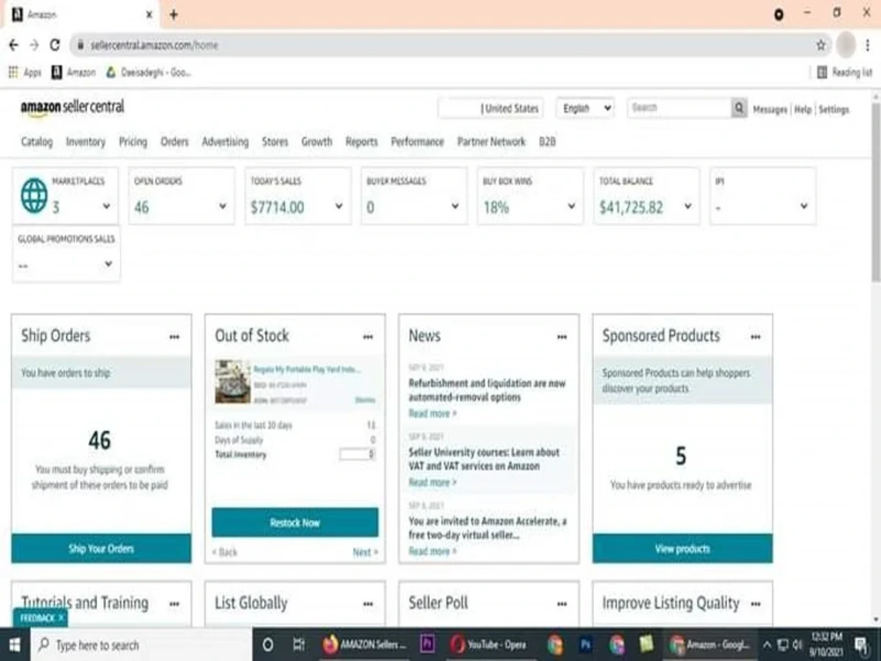
Task: Open the Amazon bookmark
Action: pos(74,72)
